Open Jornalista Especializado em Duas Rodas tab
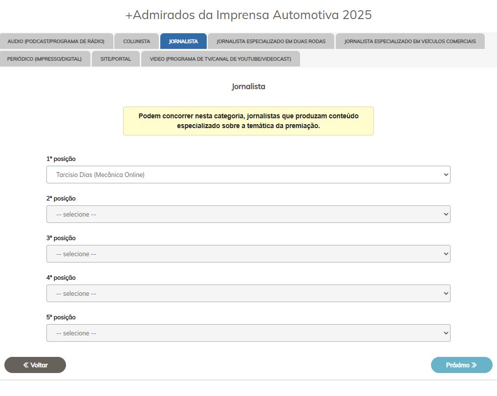This screenshot has width=497, height=396. 271,41
